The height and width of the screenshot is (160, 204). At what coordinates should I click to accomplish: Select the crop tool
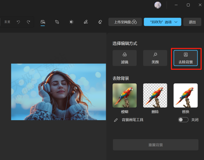57,22
